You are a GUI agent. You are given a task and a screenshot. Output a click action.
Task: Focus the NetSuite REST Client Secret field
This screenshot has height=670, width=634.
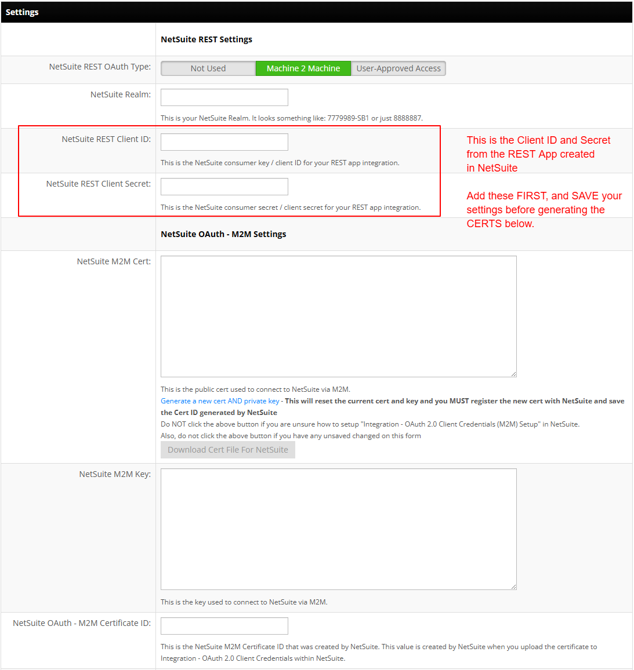tap(224, 187)
